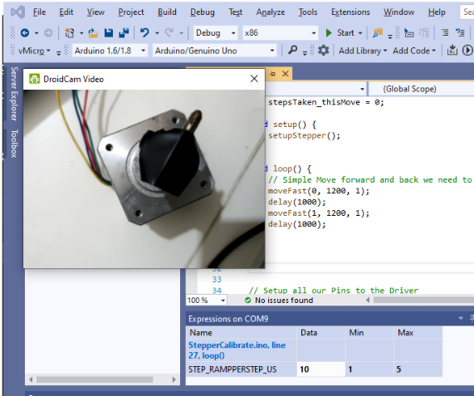
Task: Pin the Expressions on COM9 panel
Action: [472, 318]
